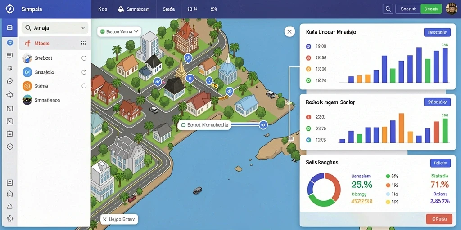The height and width of the screenshot is (230, 461).
Task: Select the bell icon next to Smnaizam
Action: pos(120,9)
